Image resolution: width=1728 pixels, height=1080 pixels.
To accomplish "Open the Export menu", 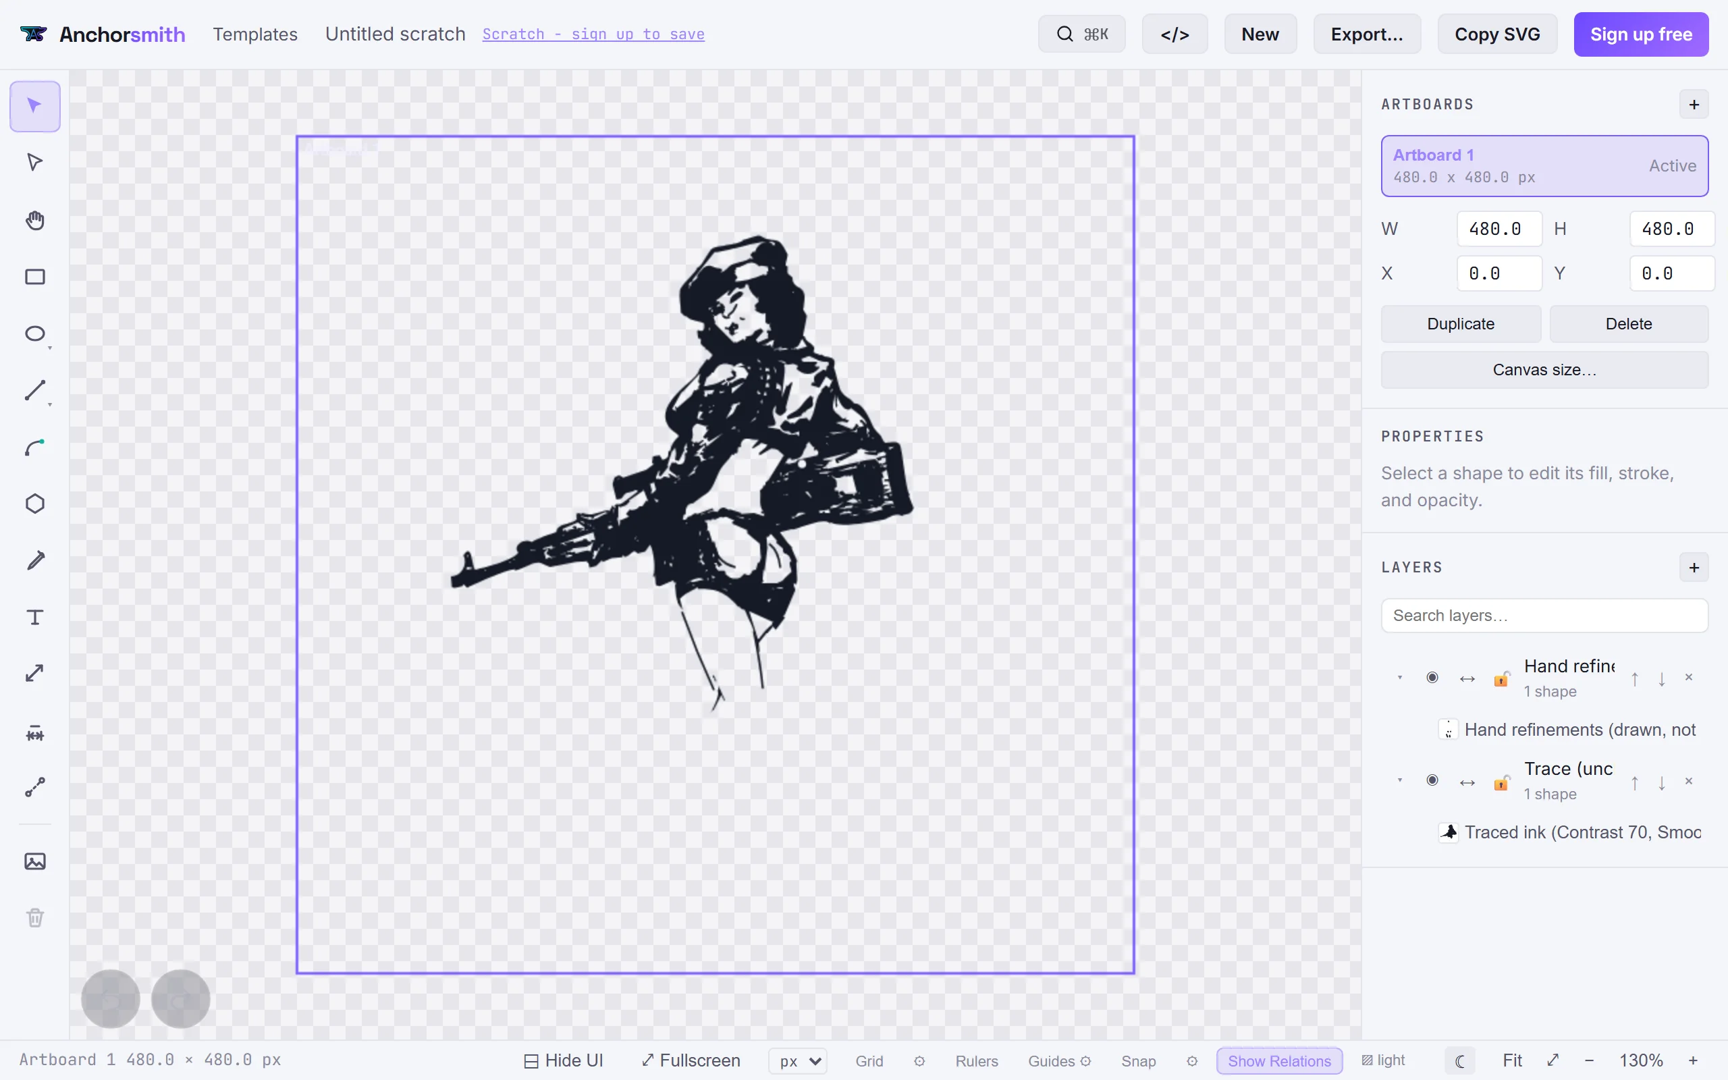I will pos(1367,34).
